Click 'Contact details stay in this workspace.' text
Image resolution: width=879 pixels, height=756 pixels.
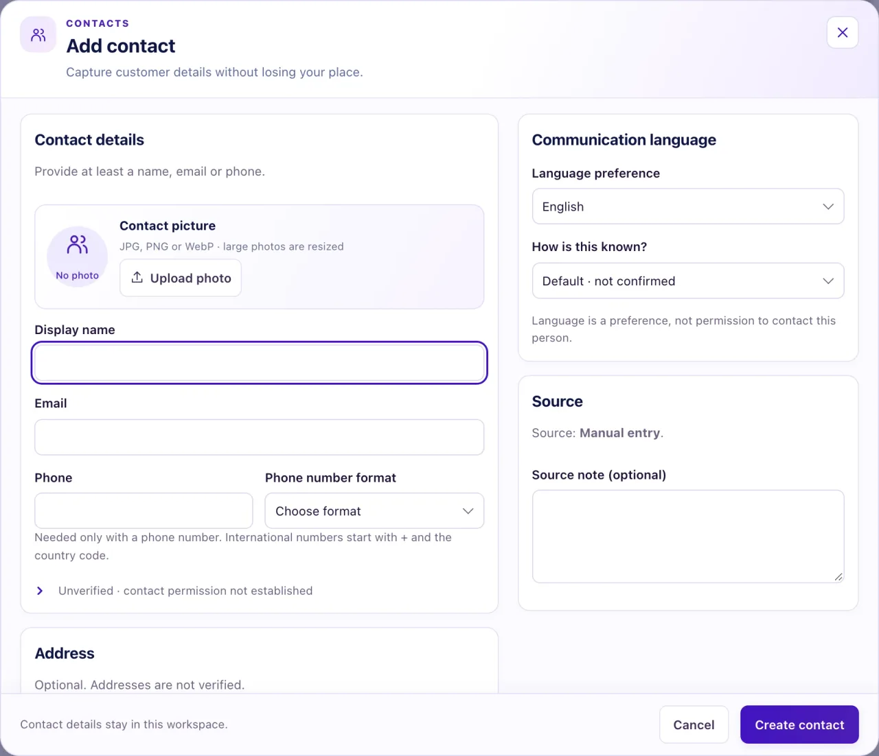124,724
